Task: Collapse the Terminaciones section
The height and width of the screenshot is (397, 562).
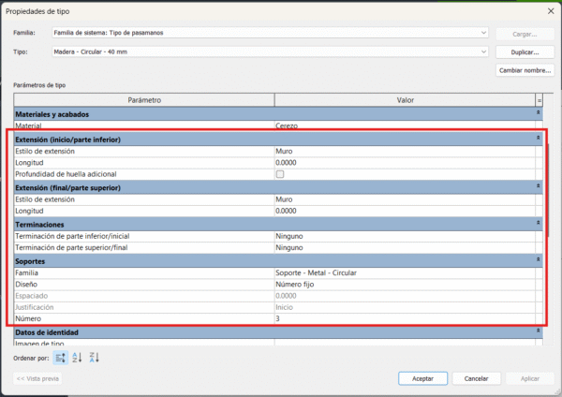Action: (x=538, y=225)
